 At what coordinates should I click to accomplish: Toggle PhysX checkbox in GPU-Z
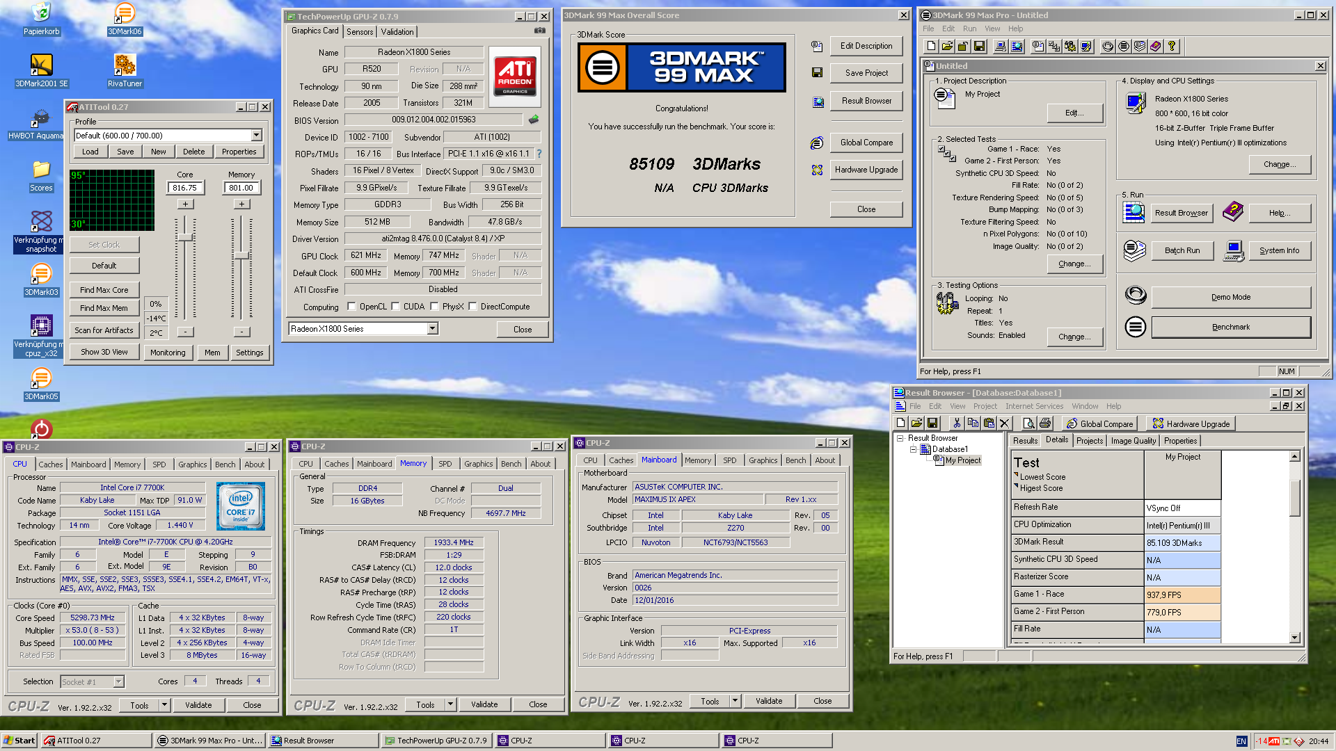pos(434,307)
